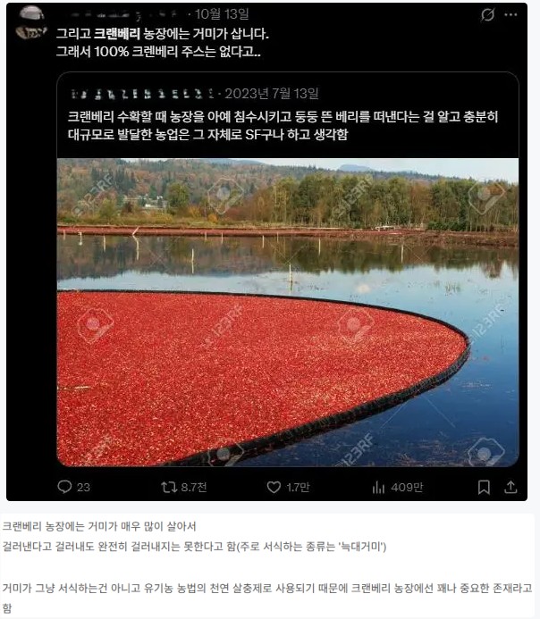Click the 1.7만 like count
The width and height of the screenshot is (540, 619).
coord(298,487)
